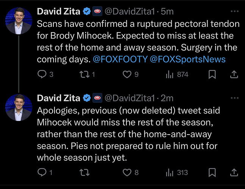Viewport: 245px width, 189px height.
Task: Share the second tweet via share icon
Action: coord(234,172)
